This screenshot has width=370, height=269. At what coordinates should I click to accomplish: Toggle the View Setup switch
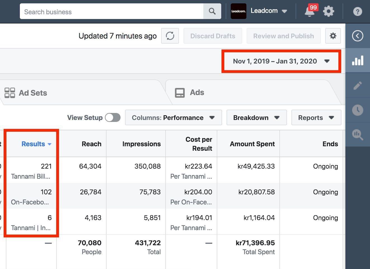(113, 117)
